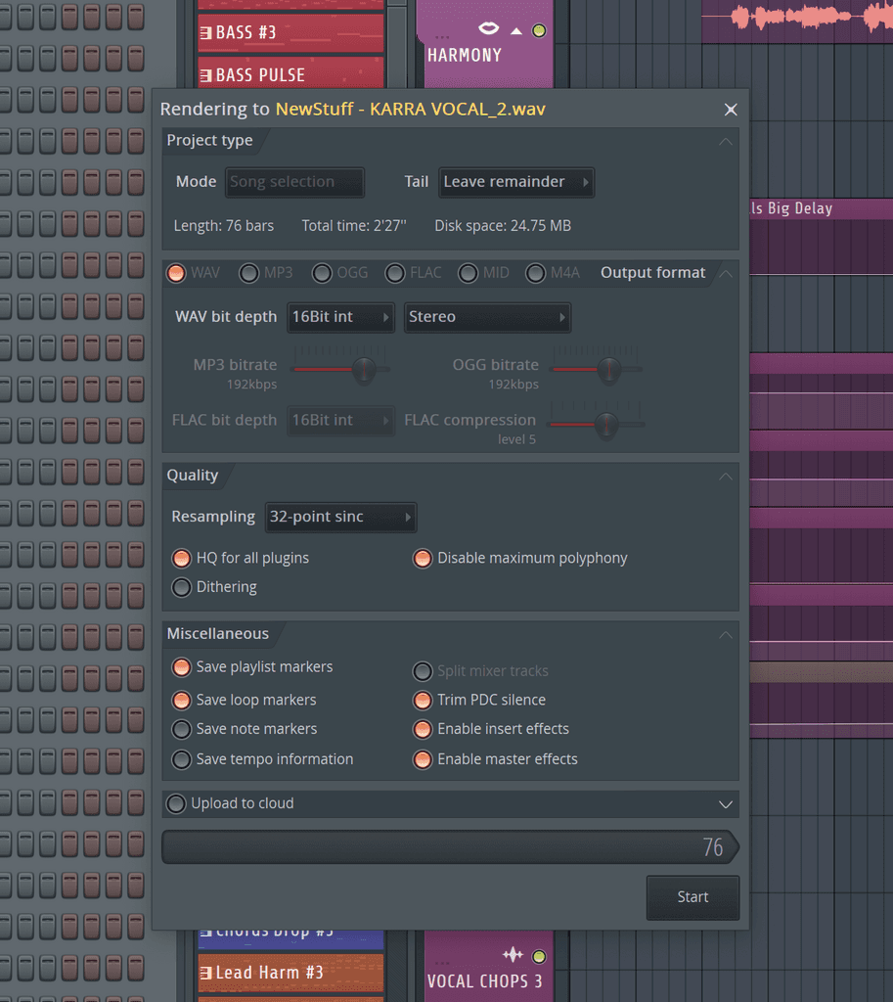This screenshot has width=893, height=1002.
Task: Click Start to begin rendering
Action: pyautogui.click(x=692, y=897)
